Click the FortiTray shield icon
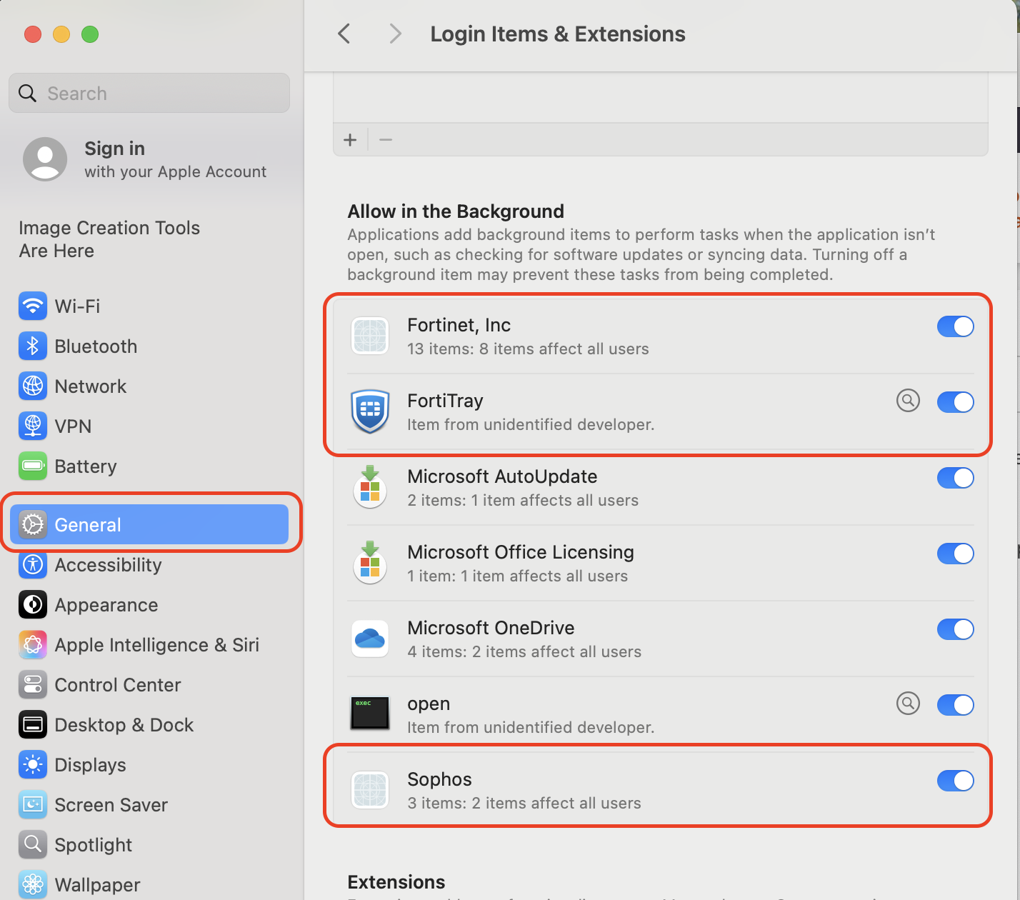This screenshot has width=1020, height=900. [x=370, y=411]
